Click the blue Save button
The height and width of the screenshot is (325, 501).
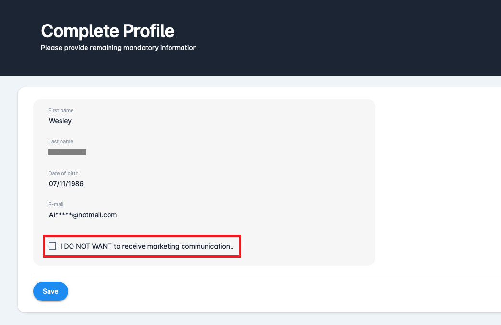click(50, 291)
